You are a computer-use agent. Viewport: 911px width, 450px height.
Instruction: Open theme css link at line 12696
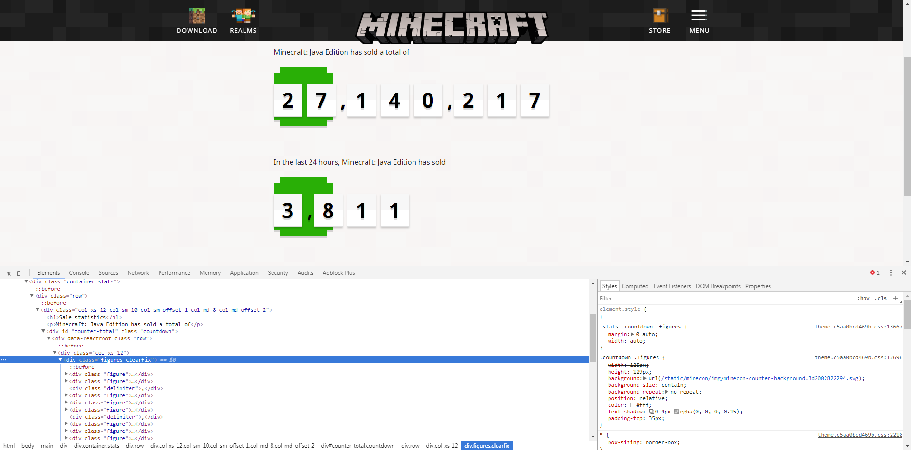click(x=858, y=357)
